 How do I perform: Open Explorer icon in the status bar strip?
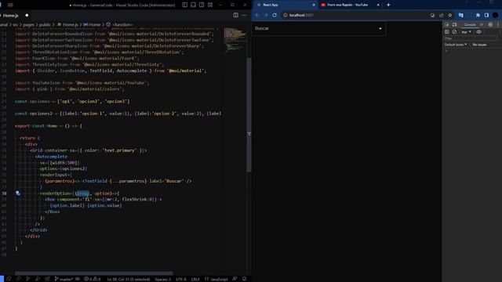tap(9, 279)
